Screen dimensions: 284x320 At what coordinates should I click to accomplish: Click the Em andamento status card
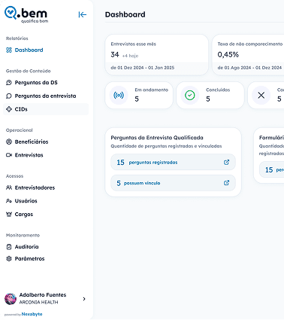(x=139, y=95)
